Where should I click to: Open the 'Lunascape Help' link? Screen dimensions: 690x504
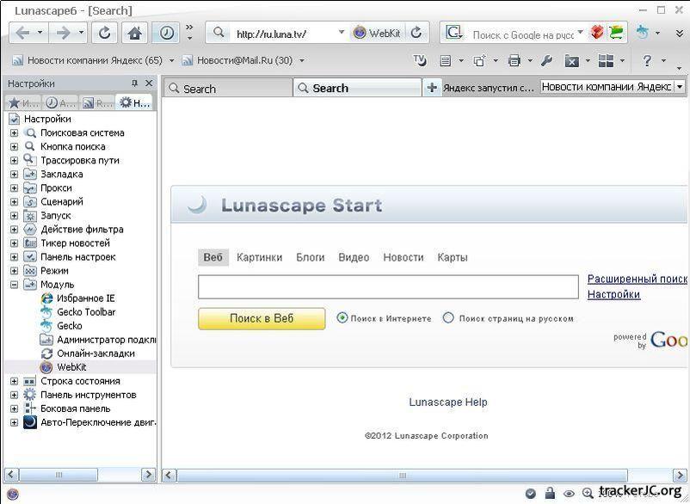coord(447,402)
